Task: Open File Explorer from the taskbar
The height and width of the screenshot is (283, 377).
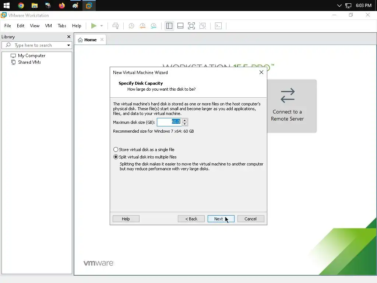Action: click(x=35, y=5)
